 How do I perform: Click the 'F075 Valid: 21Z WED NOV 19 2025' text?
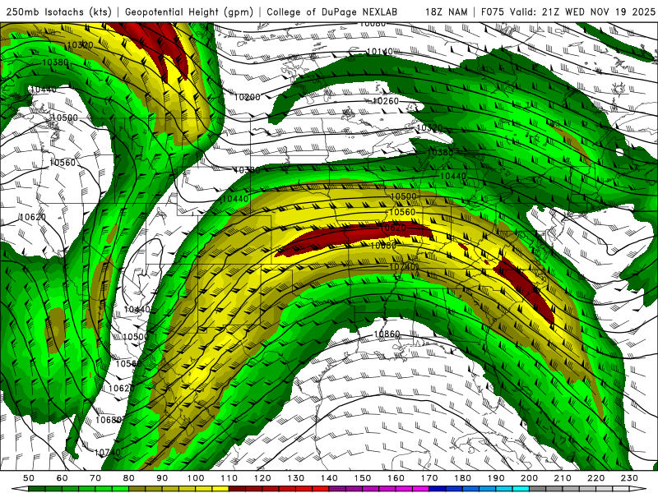click(568, 12)
